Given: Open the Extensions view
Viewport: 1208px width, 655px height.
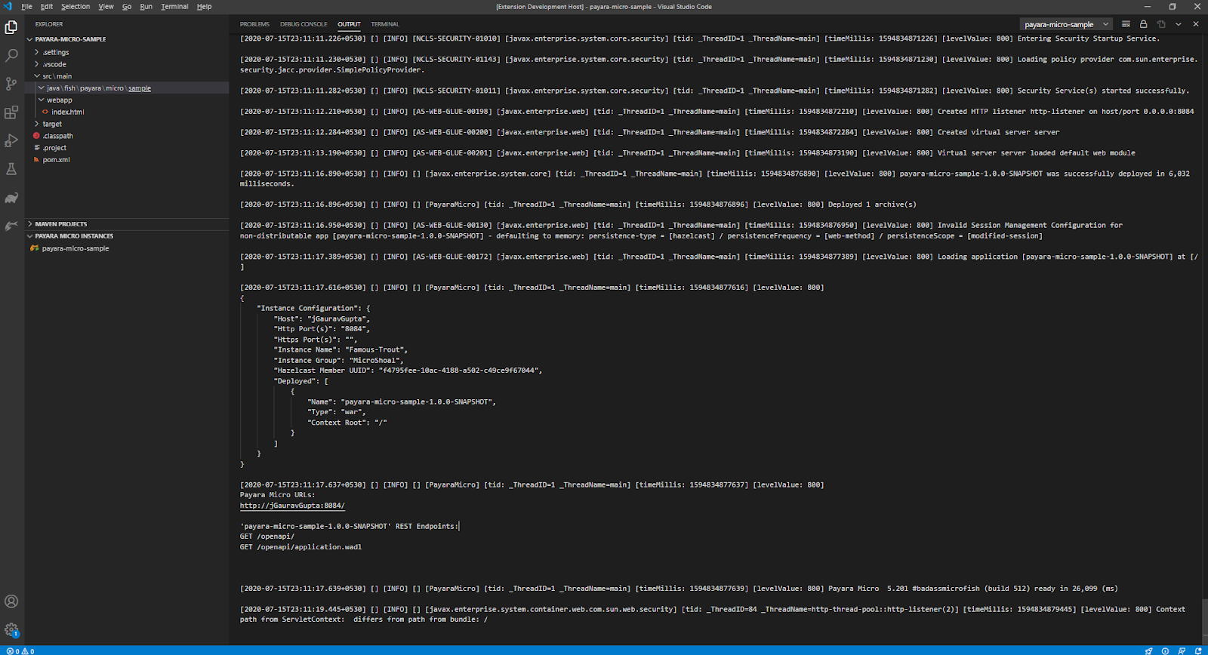Looking at the screenshot, I should [x=11, y=112].
